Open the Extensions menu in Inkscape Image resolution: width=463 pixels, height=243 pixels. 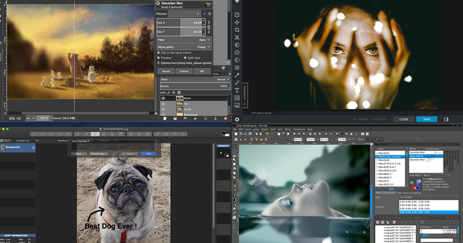[299, 130]
